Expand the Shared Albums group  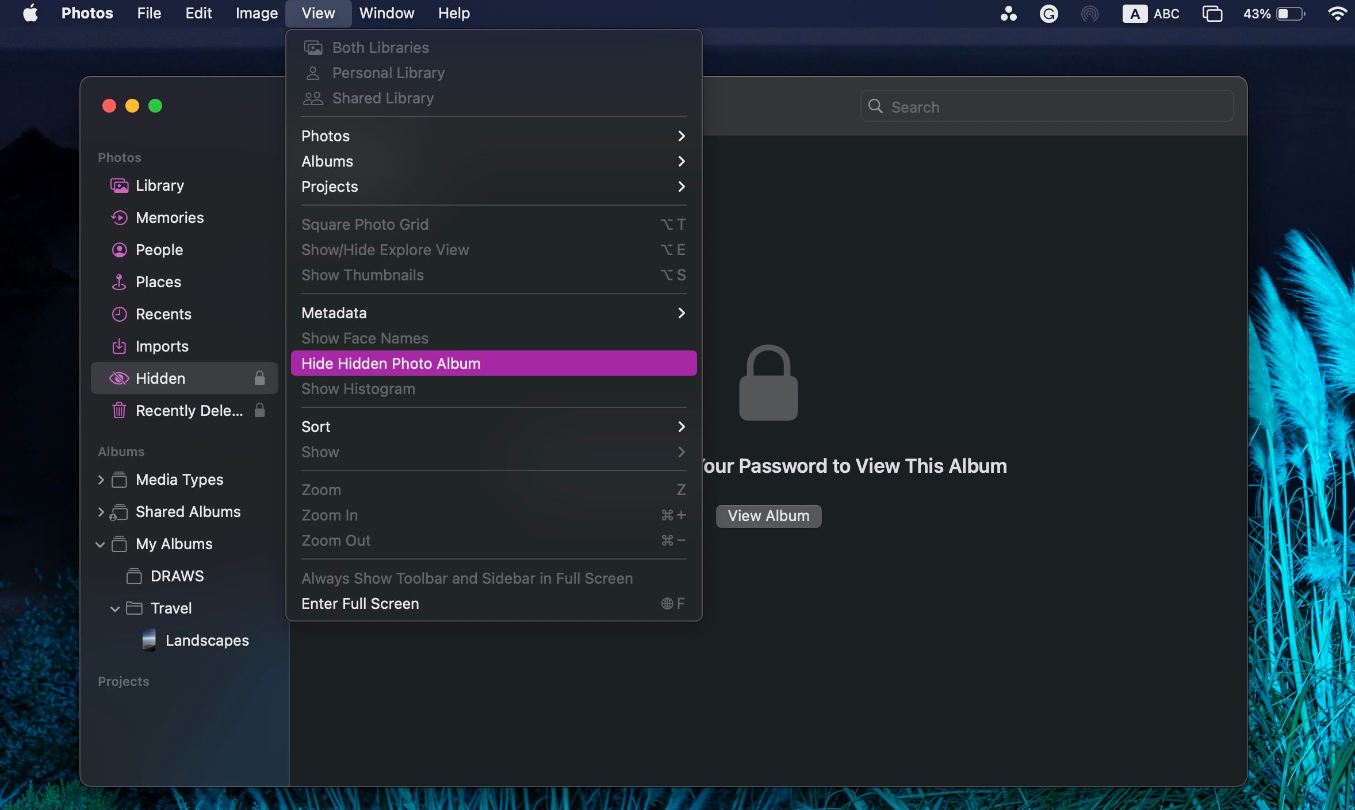[x=101, y=512]
